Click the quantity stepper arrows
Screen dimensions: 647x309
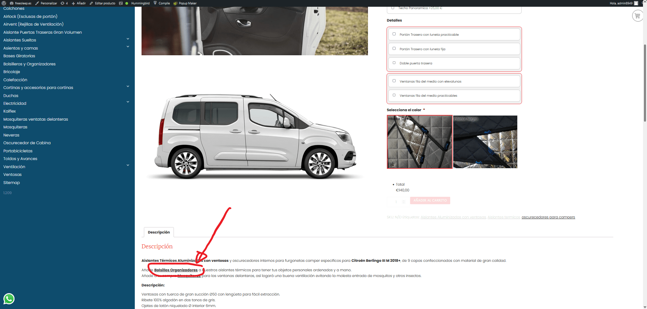pyautogui.click(x=404, y=202)
